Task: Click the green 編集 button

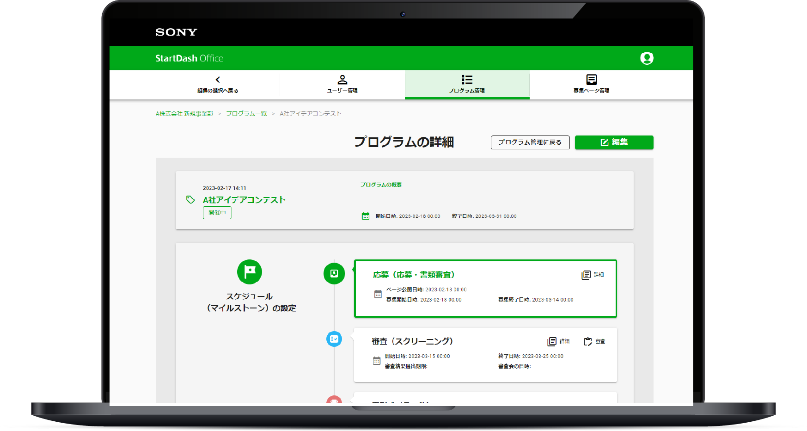Action: tap(614, 142)
